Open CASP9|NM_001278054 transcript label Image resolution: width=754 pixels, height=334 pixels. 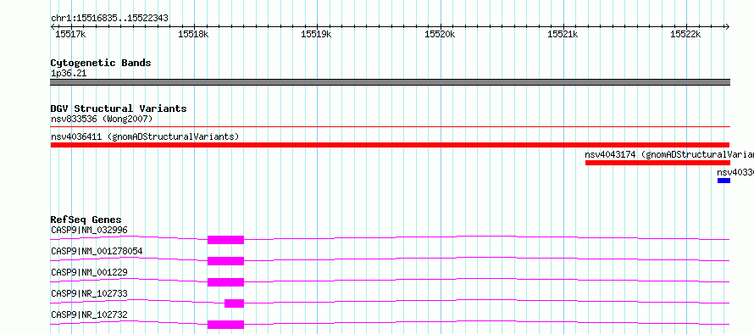(x=97, y=251)
